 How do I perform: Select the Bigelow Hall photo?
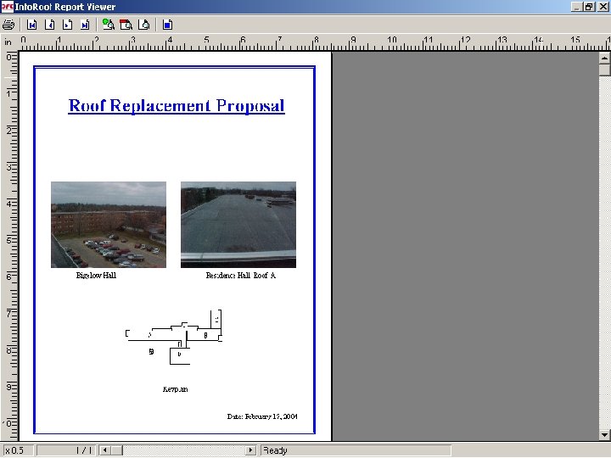[109, 224]
